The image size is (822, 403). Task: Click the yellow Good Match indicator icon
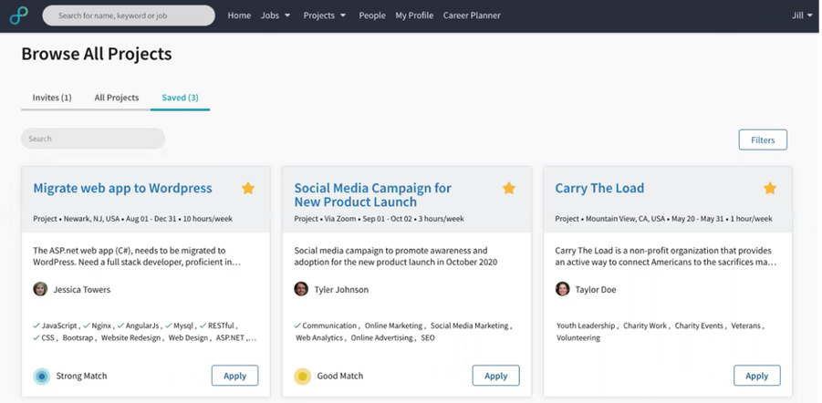click(303, 377)
